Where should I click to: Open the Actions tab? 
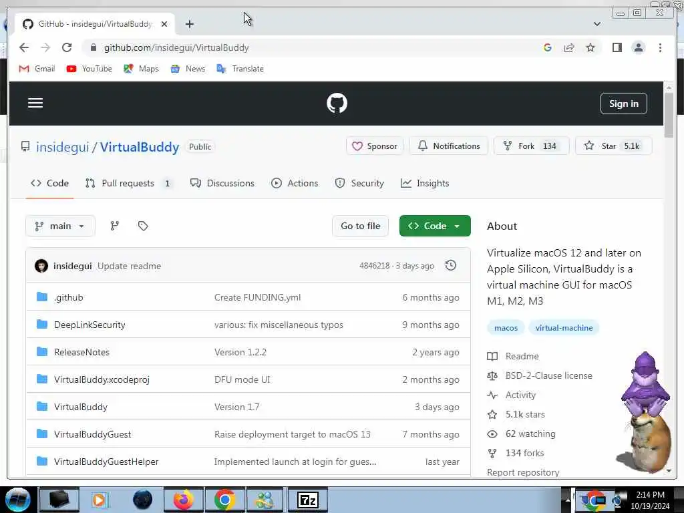(295, 183)
